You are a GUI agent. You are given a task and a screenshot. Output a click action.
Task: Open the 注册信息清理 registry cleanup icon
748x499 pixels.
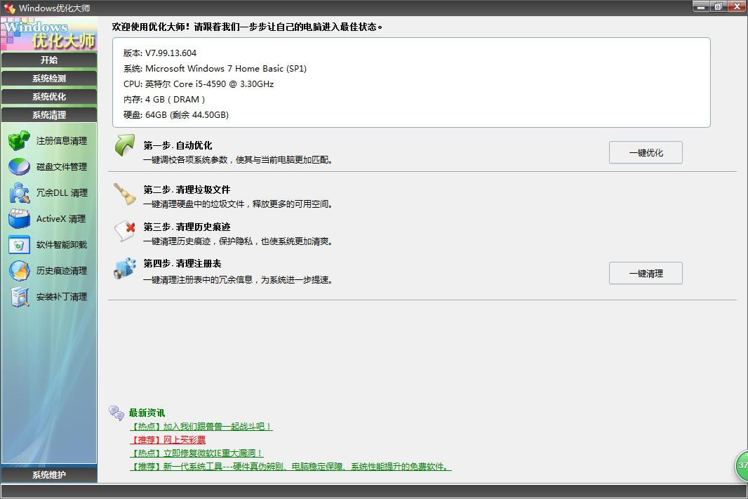[x=19, y=141]
